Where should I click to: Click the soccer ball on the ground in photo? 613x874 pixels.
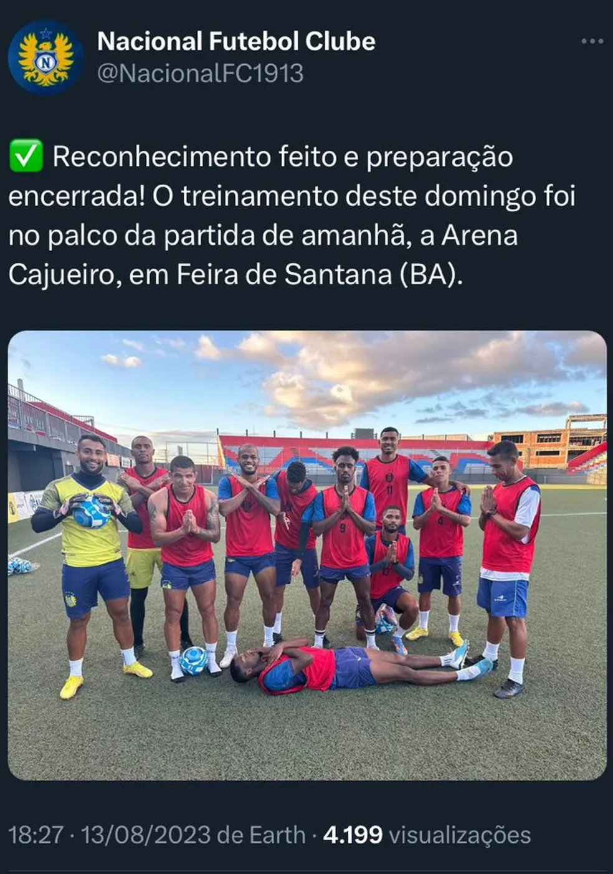[x=192, y=661]
